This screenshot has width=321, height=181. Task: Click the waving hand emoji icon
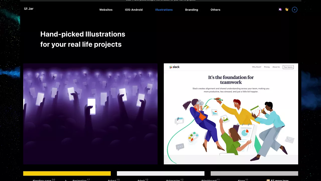click(x=287, y=10)
